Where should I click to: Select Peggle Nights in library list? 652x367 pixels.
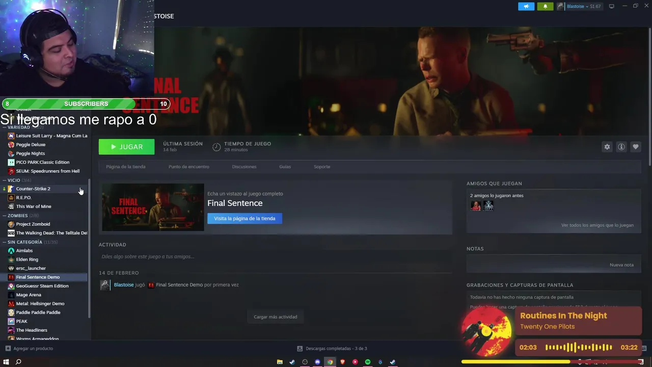[31, 153]
